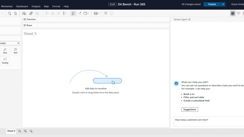Image resolution: width=244 pixels, height=137 pixels.
Task: Click the Size mark card
Action: coord(5,51)
